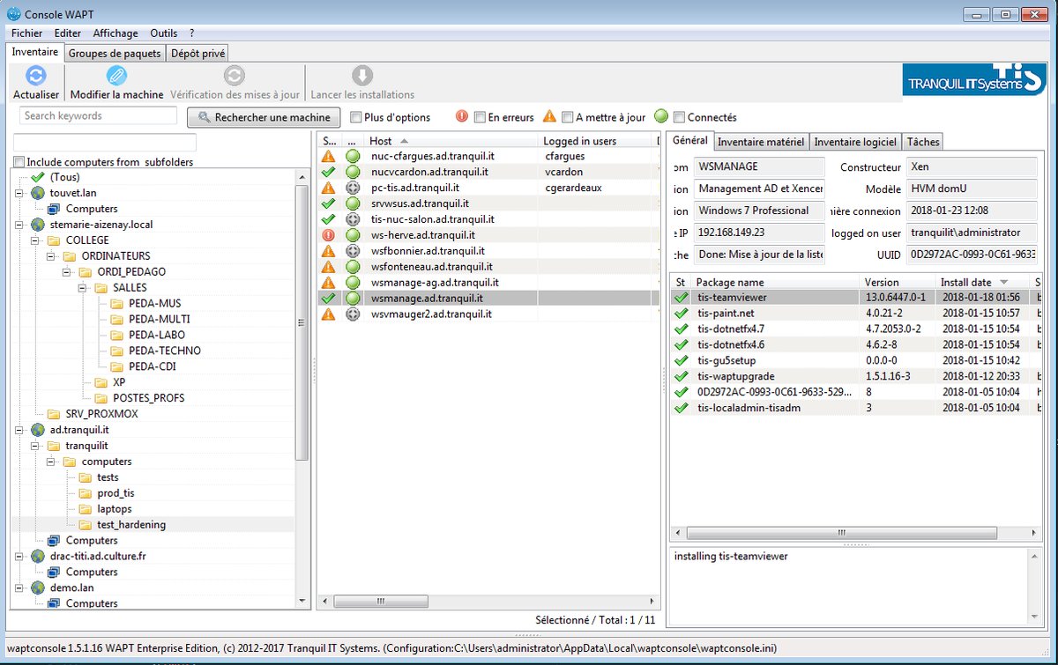This screenshot has width=1058, height=665.
Task: Check Include computers from subfolders
Action: 19,162
